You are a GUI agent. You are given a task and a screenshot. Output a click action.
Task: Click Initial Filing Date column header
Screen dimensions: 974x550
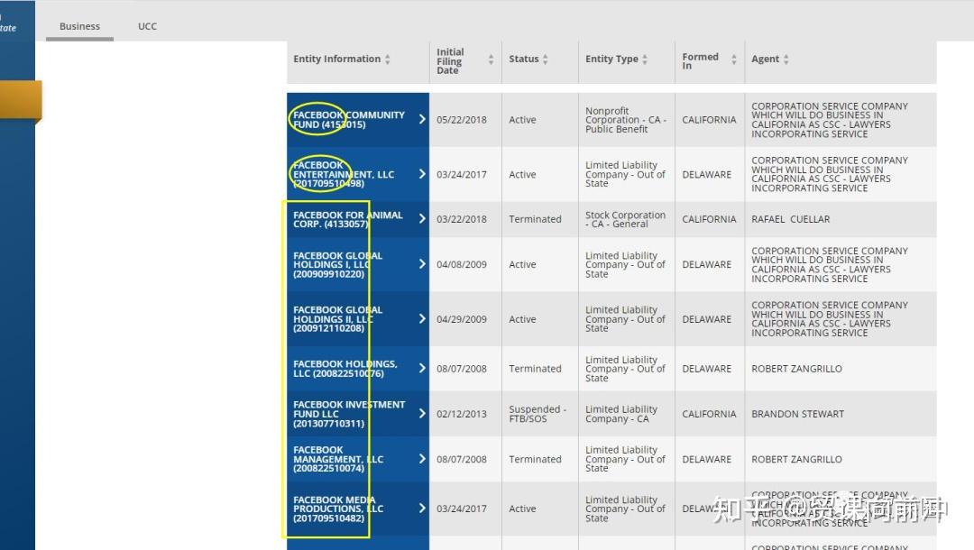point(450,60)
